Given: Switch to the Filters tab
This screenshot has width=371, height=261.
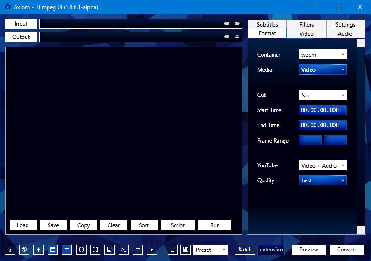Looking at the screenshot, I should click(306, 25).
